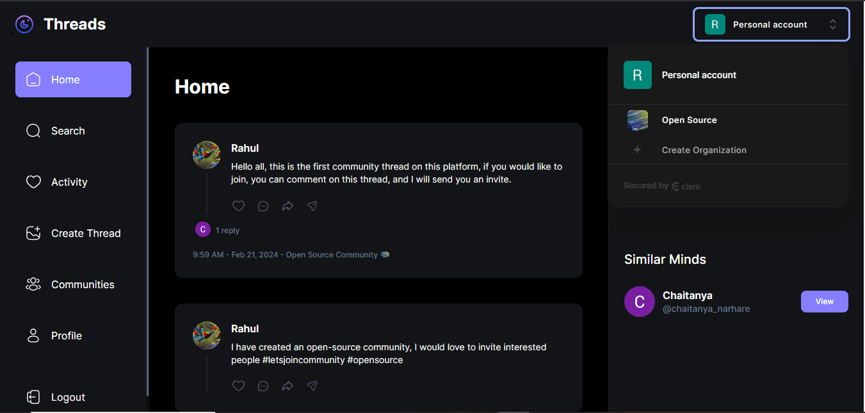
Task: Click the Activity heart icon
Action: click(x=33, y=182)
